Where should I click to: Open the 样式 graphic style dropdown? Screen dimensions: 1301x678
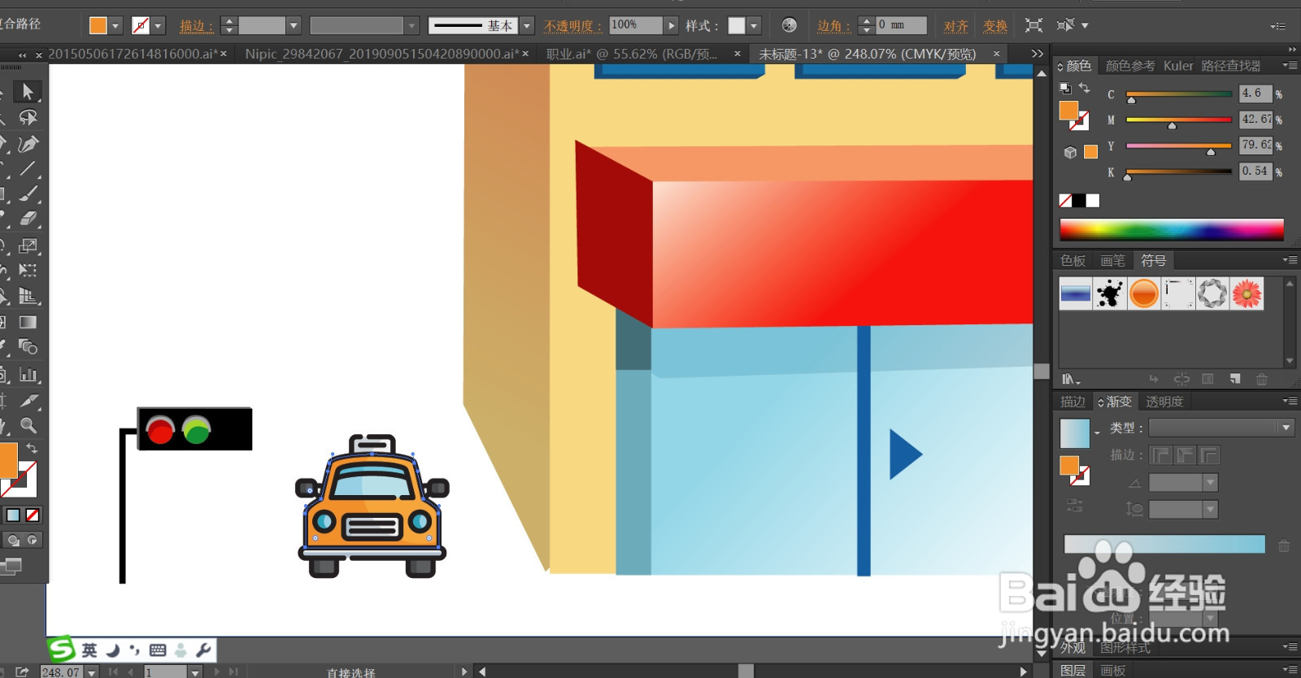pyautogui.click(x=754, y=26)
